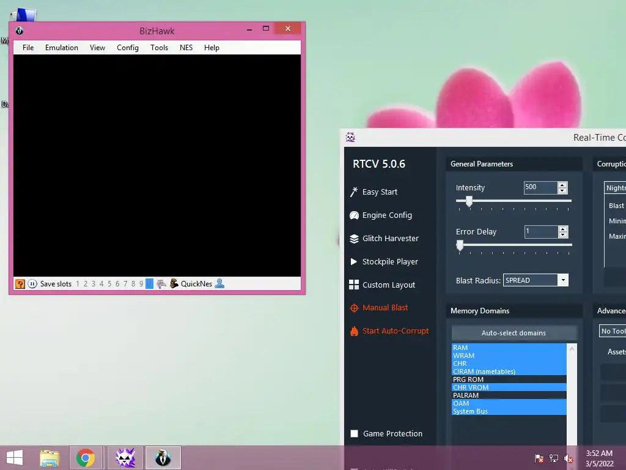The image size is (626, 470).
Task: Click the orange question-block icon in BizHawk status bar
Action: pyautogui.click(x=20, y=284)
